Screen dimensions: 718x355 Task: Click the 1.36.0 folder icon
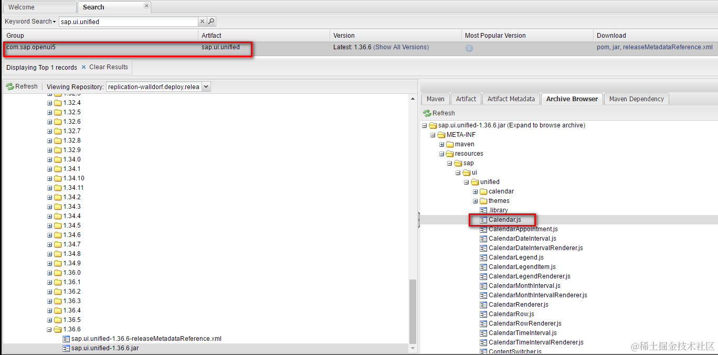(58, 273)
